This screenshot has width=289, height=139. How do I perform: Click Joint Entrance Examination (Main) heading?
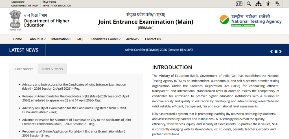(x=146, y=22)
